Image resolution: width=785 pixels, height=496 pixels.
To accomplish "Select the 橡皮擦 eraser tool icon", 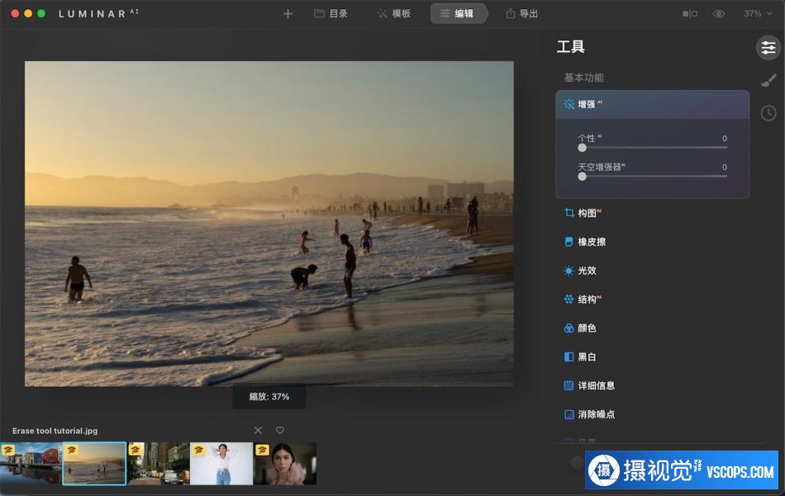I will [x=569, y=242].
